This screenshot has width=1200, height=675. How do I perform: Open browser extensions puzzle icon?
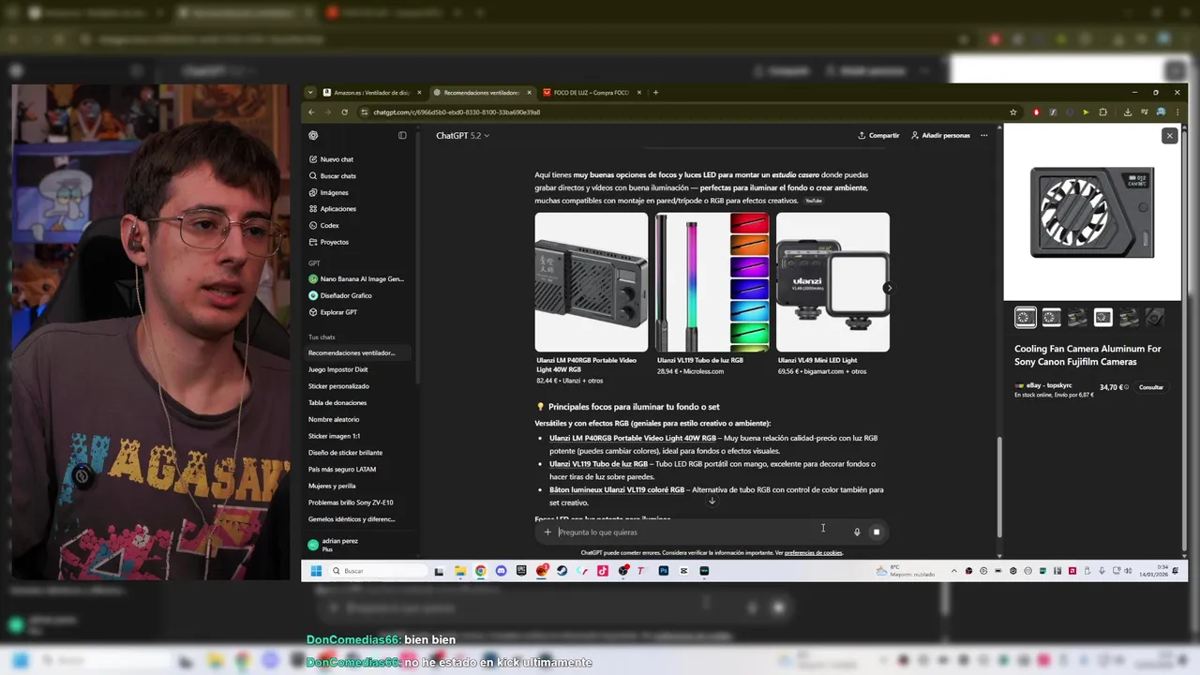pyautogui.click(x=1103, y=112)
